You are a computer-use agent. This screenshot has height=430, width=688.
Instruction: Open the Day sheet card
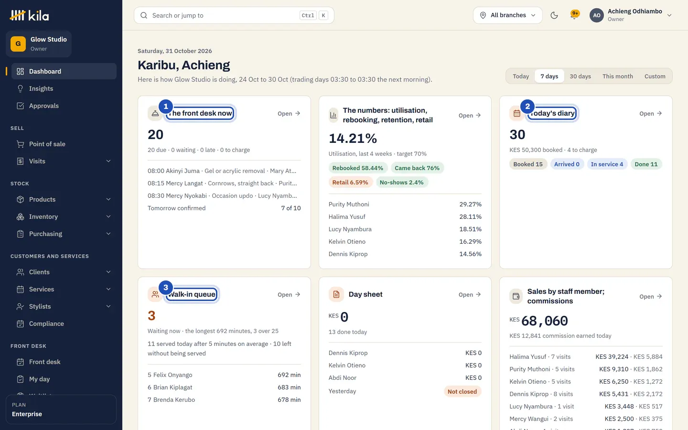coord(470,294)
